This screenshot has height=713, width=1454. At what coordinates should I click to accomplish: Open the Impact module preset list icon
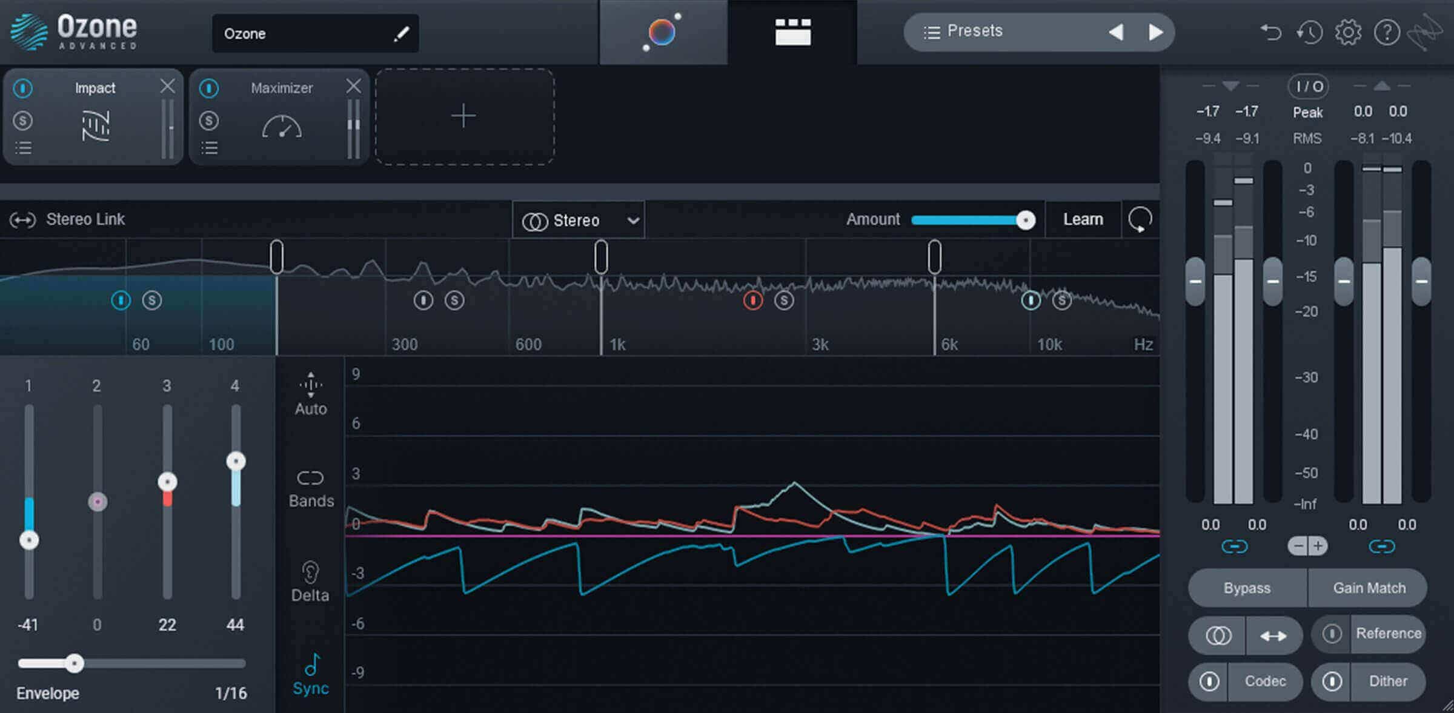pos(23,148)
